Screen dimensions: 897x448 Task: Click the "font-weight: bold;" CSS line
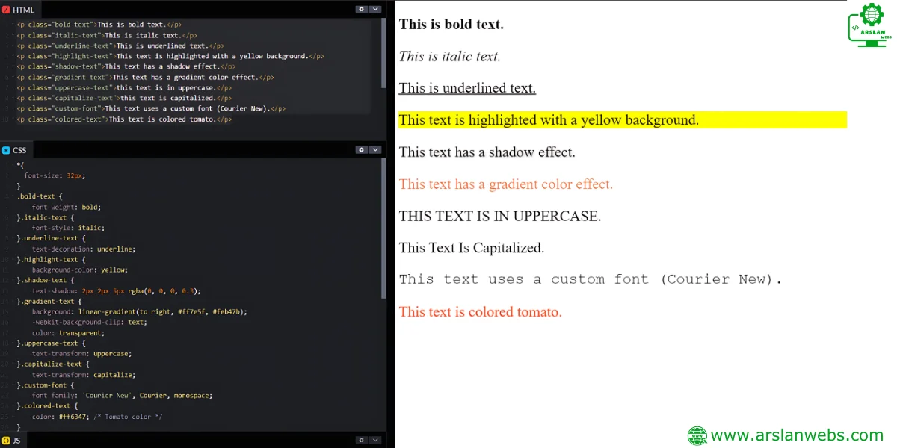[67, 207]
